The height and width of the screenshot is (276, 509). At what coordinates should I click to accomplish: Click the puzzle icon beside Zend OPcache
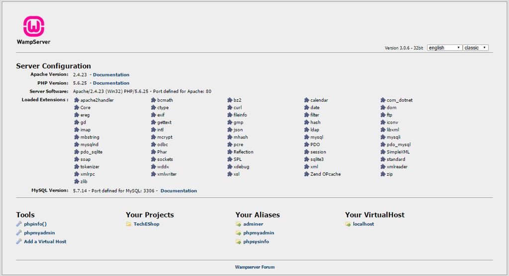point(306,174)
